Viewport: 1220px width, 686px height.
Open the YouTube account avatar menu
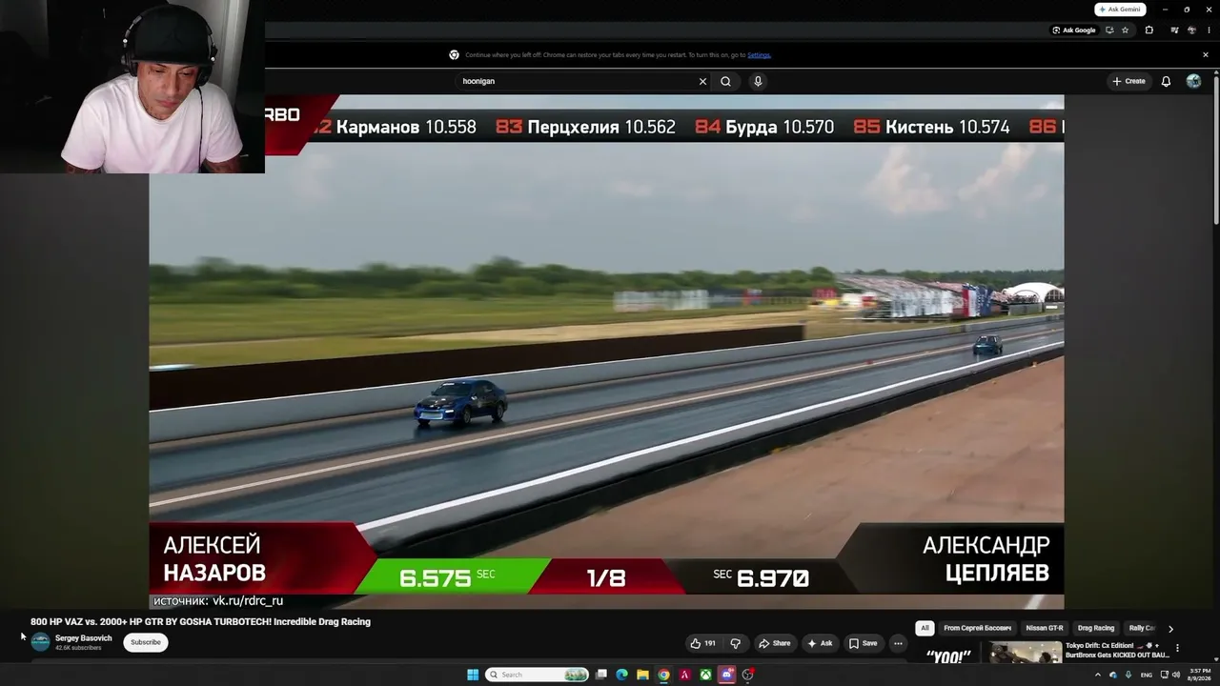[x=1193, y=82]
